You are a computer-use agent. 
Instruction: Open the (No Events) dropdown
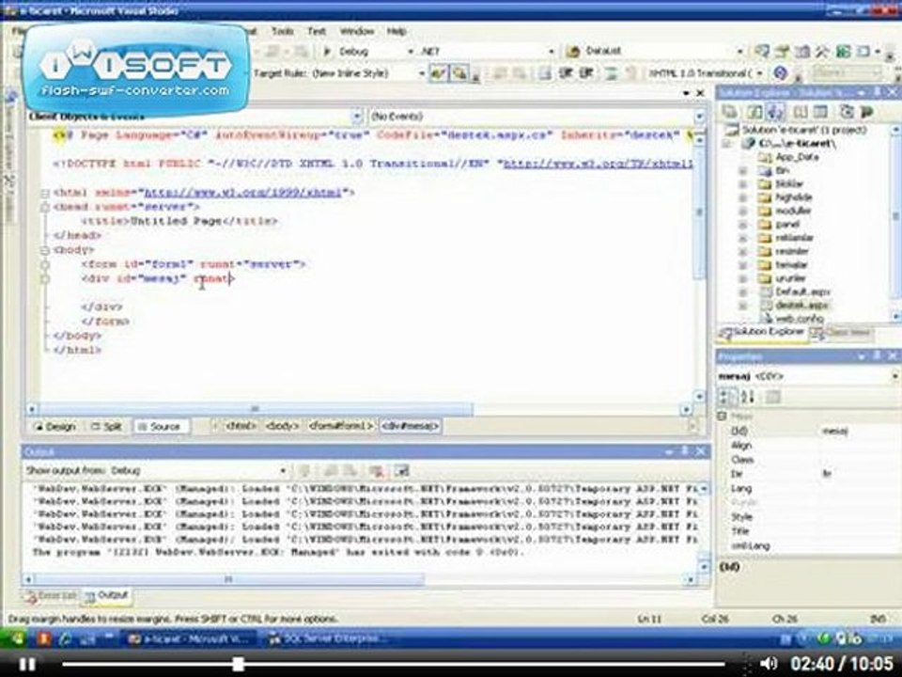click(x=699, y=117)
